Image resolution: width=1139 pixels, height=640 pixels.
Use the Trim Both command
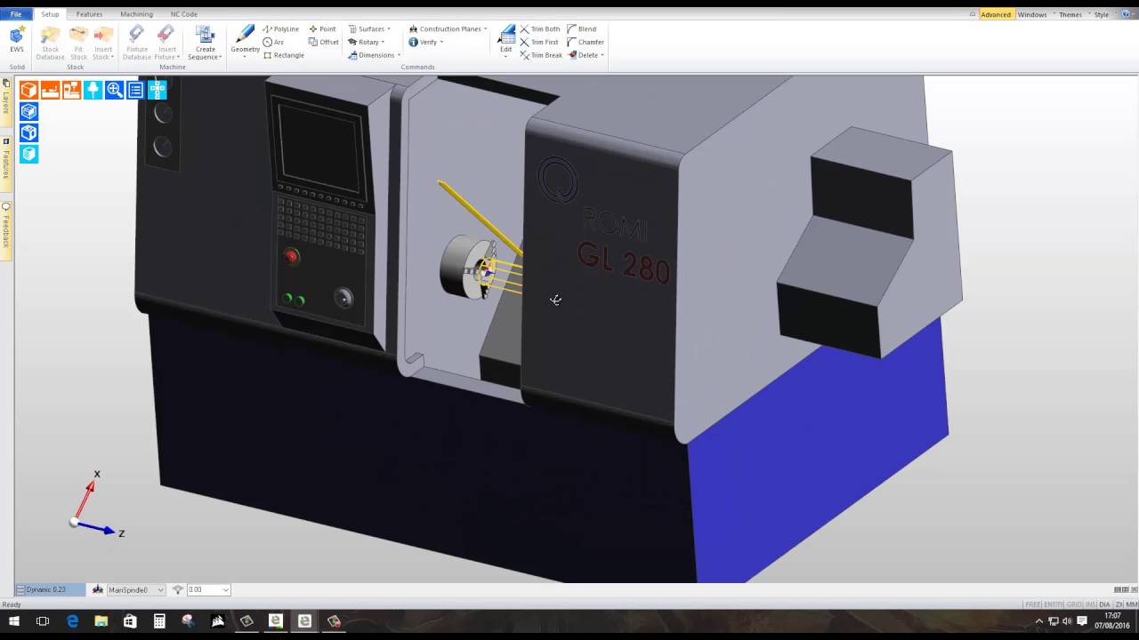click(540, 29)
